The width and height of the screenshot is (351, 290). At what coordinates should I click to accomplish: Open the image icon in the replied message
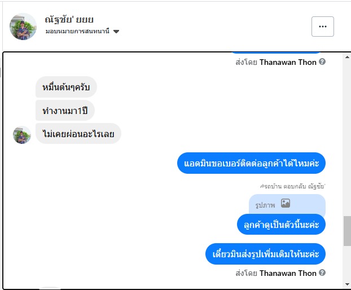[x=286, y=204]
